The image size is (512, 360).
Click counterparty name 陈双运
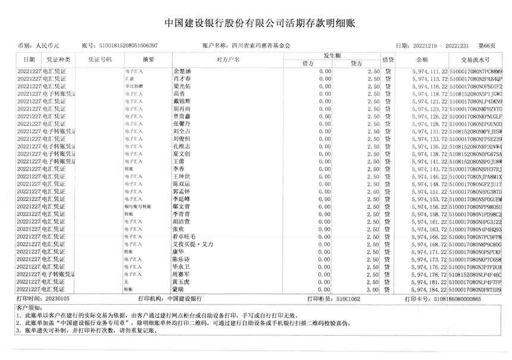click(x=182, y=184)
